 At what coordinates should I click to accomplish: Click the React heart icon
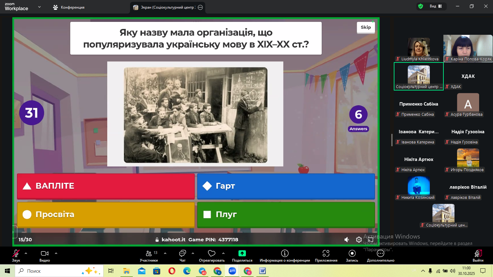212,253
